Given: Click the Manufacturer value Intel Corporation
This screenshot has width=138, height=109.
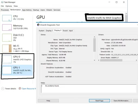Looking at the screenshot, I should tap(65, 43).
